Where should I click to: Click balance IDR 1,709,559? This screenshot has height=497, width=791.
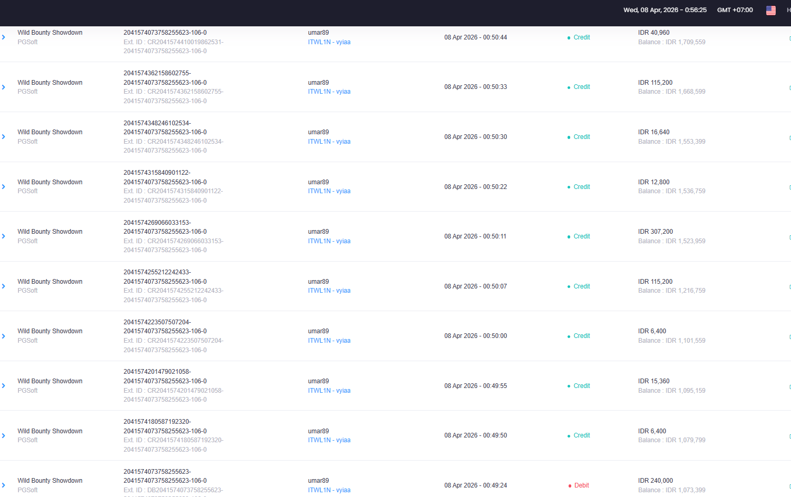tap(672, 42)
